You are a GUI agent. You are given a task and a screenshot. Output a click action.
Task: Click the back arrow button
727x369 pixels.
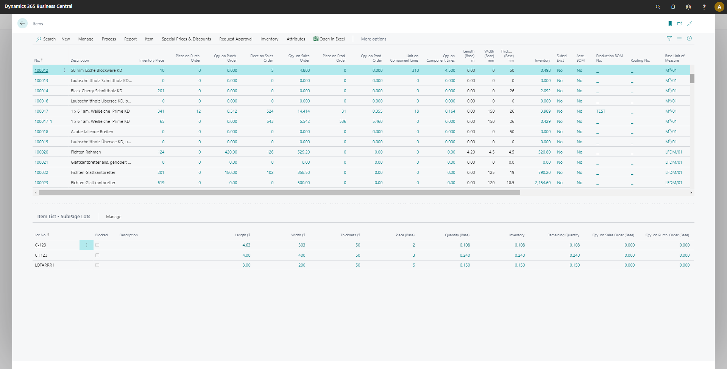click(22, 23)
